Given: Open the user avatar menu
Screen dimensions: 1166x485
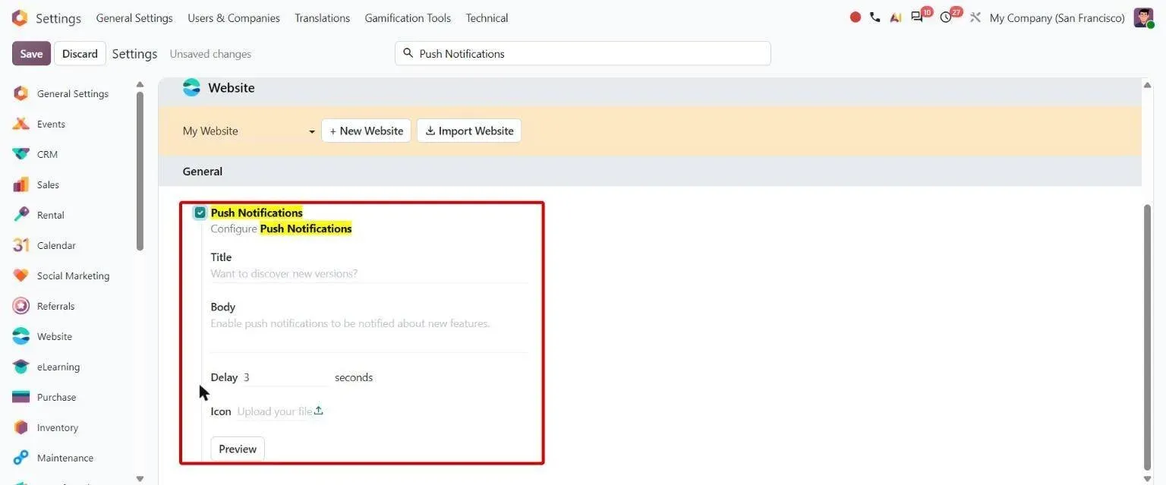Looking at the screenshot, I should 1144,17.
